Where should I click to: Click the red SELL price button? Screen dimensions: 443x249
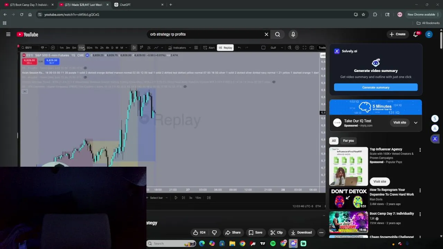pyautogui.click(x=29, y=62)
